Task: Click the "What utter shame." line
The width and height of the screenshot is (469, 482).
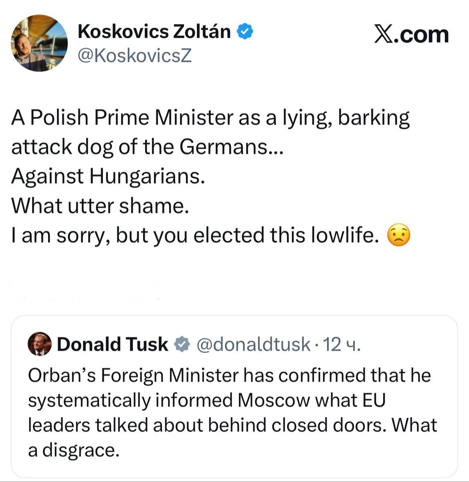Action: 100,206
